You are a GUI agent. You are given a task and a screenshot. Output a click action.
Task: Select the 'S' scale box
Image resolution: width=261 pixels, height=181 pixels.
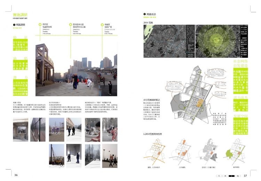tap(219, 176)
